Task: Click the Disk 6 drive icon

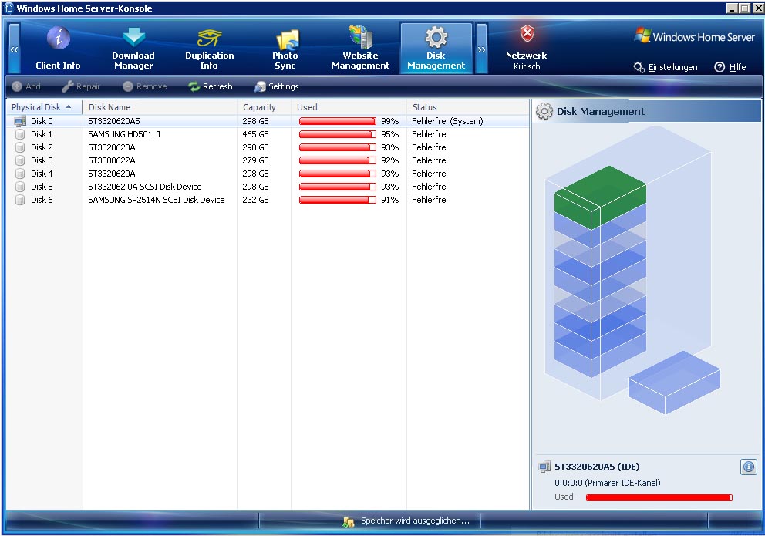Action: tap(20, 200)
